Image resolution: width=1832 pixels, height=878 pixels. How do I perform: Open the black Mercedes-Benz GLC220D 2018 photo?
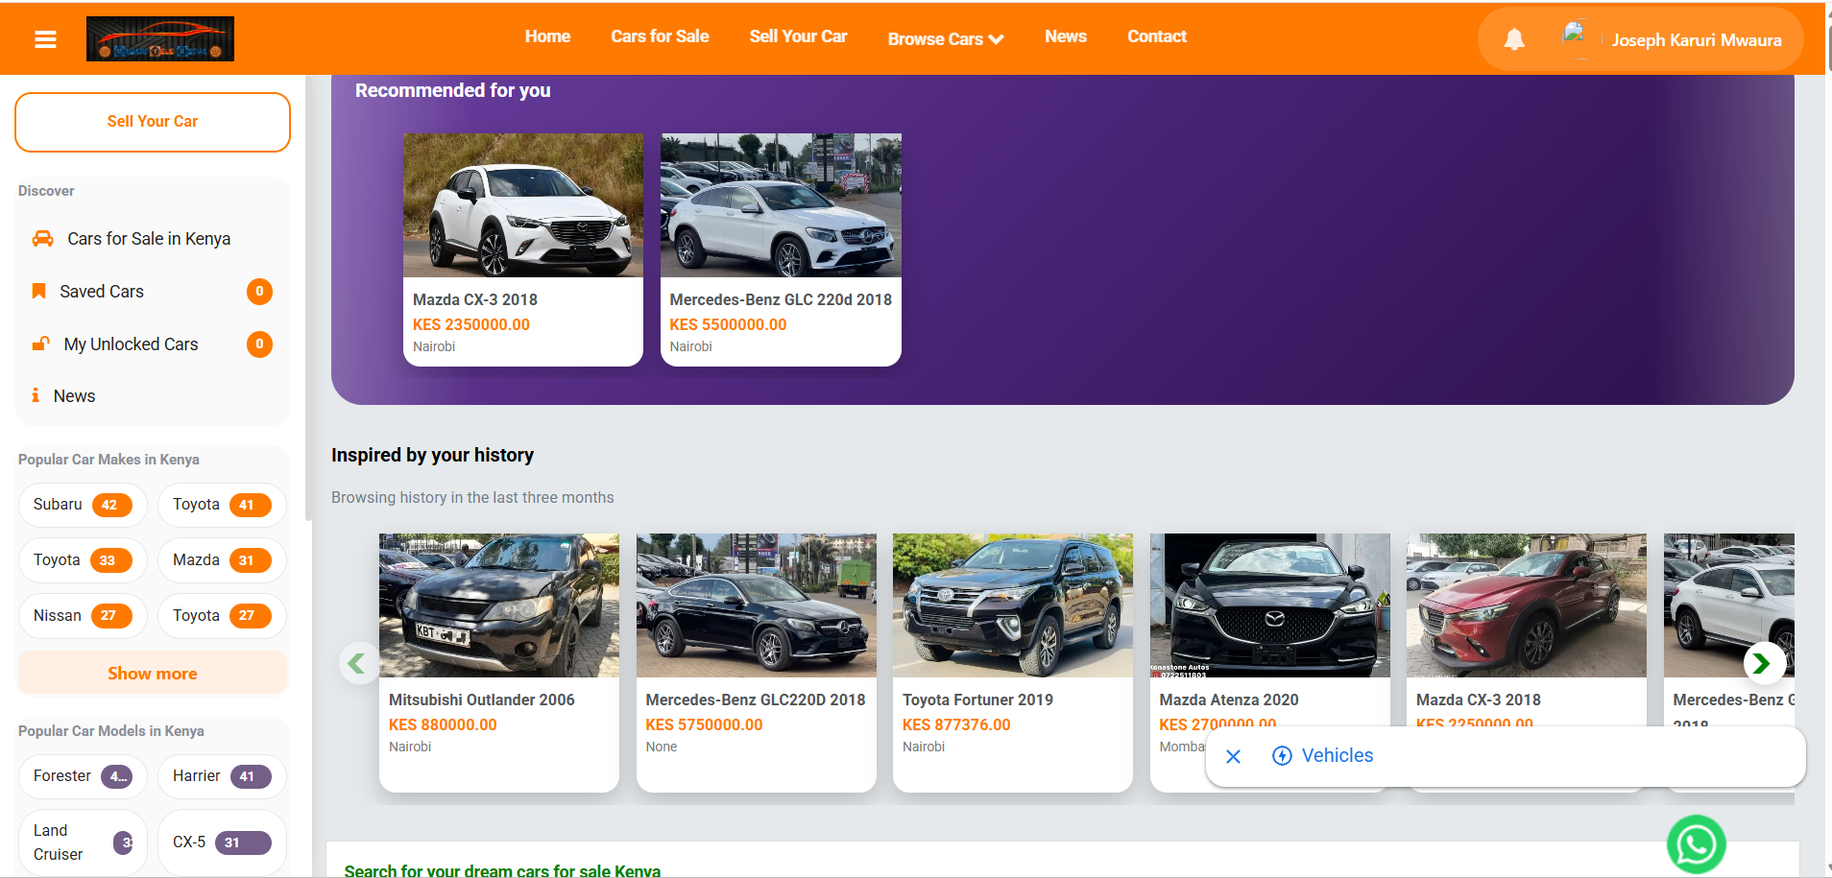(757, 605)
